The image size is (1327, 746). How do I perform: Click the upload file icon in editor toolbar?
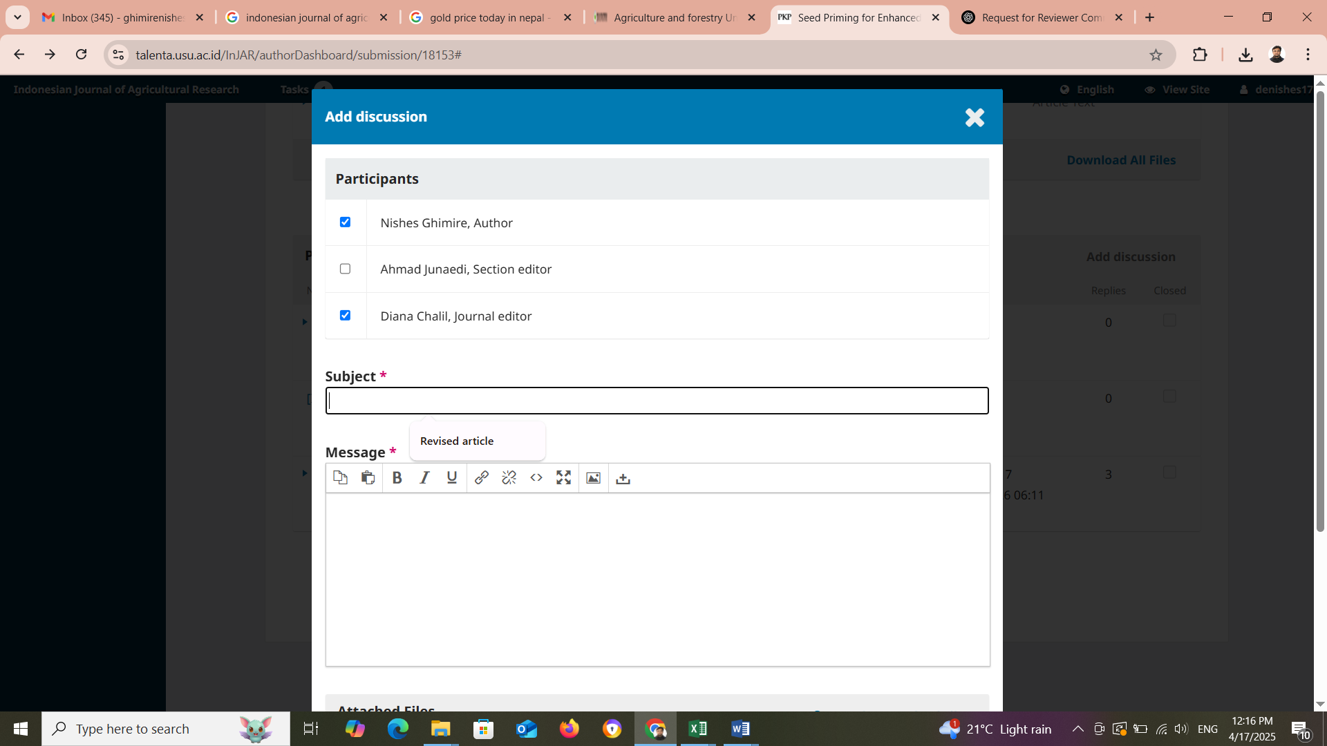(x=623, y=477)
